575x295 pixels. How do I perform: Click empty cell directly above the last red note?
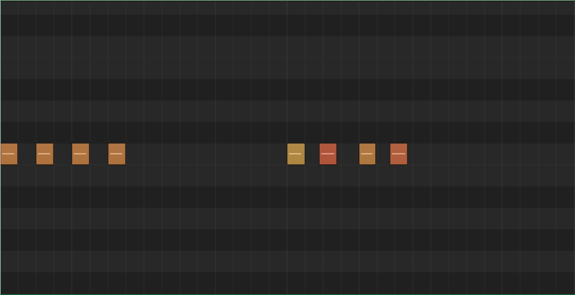tap(399, 133)
